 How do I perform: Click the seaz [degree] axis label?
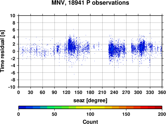click(x=90, y=101)
